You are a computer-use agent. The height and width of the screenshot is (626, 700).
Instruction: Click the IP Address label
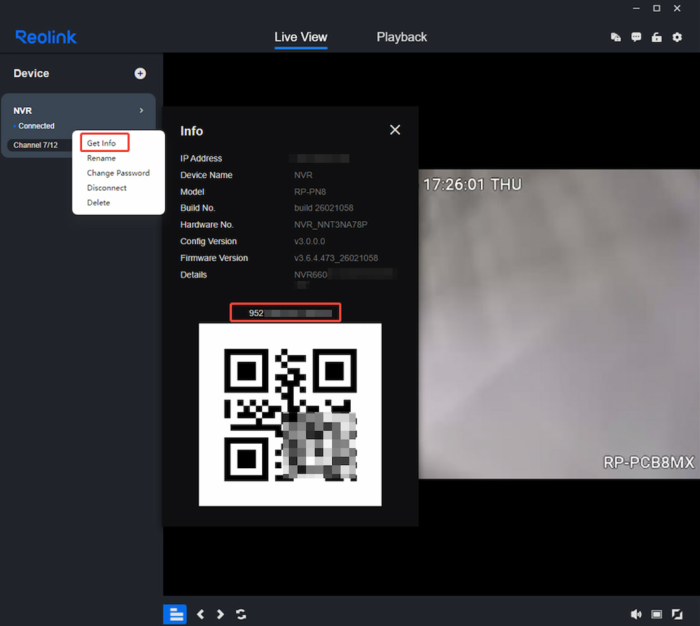click(x=201, y=158)
